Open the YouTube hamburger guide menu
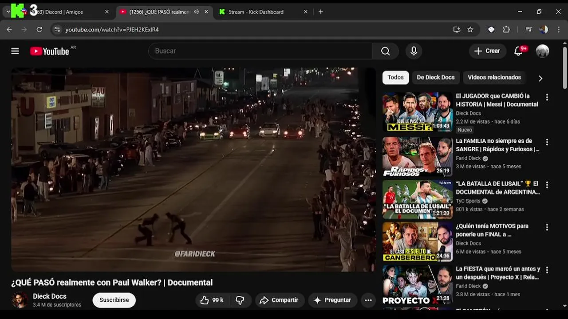This screenshot has height=319, width=568. click(x=15, y=51)
